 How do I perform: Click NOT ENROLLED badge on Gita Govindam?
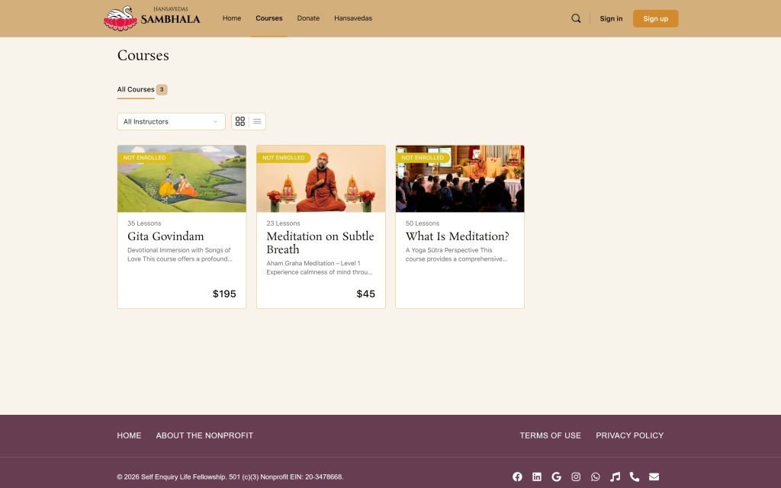click(144, 158)
